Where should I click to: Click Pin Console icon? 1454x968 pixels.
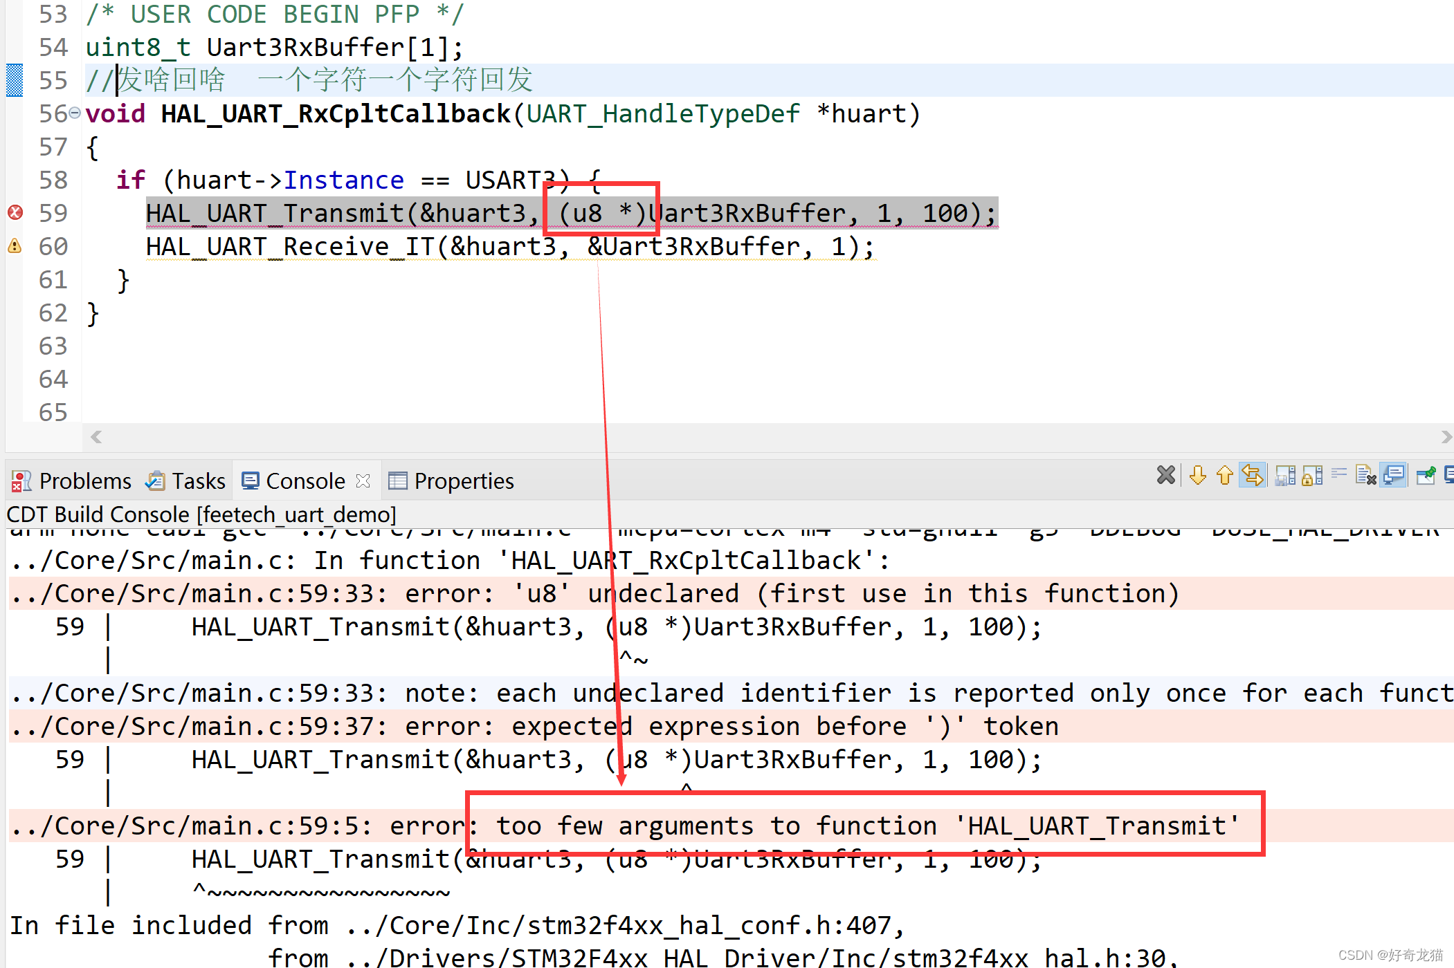pos(1426,475)
